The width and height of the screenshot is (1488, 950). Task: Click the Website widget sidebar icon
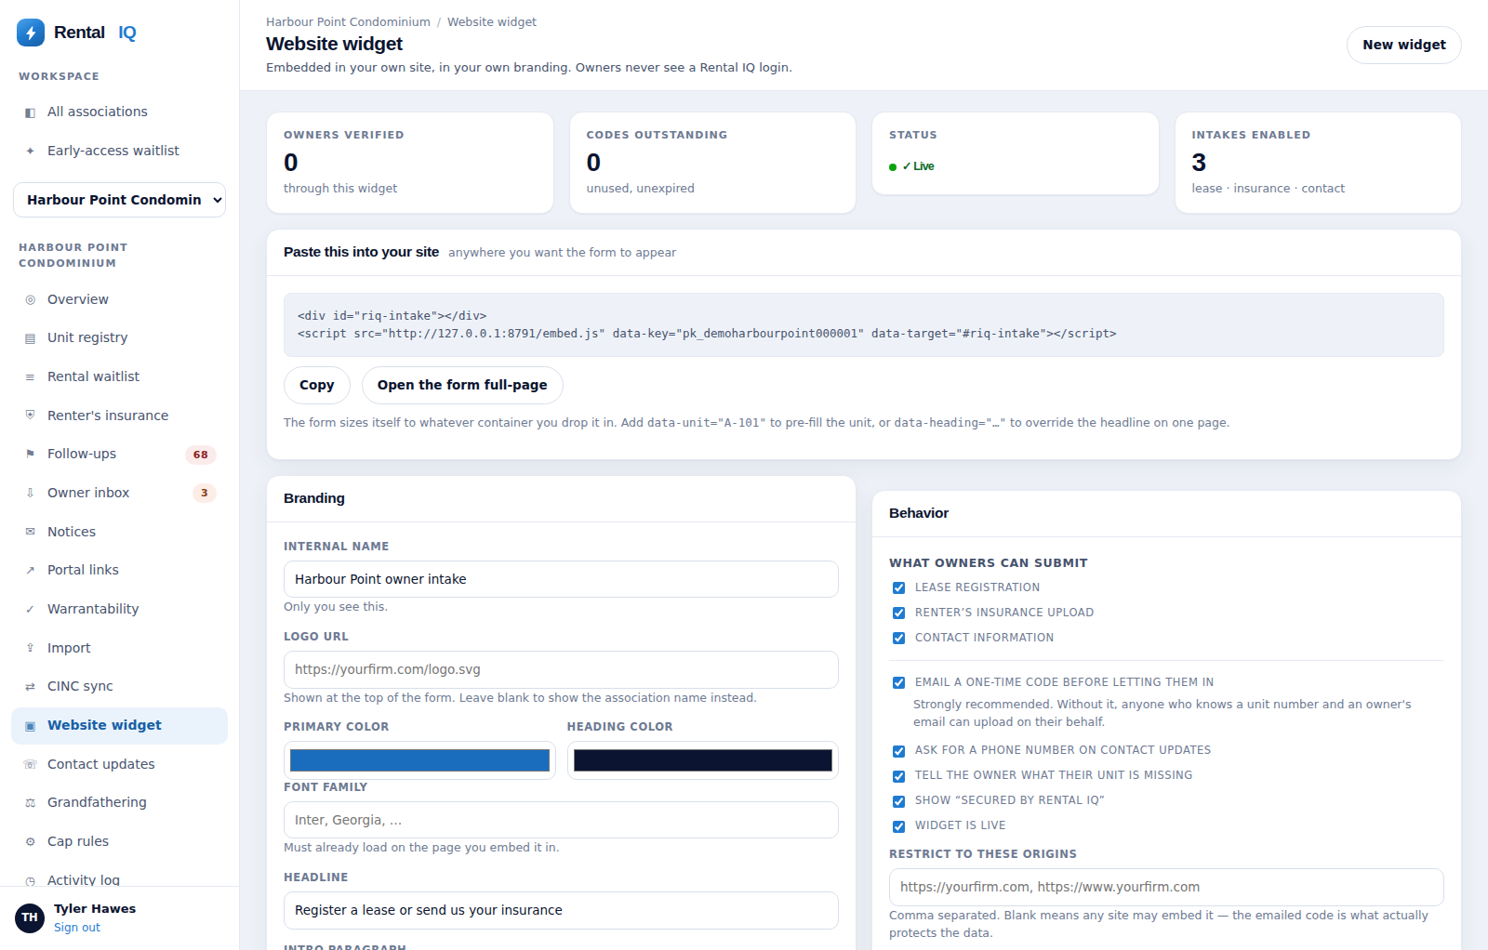(30, 726)
